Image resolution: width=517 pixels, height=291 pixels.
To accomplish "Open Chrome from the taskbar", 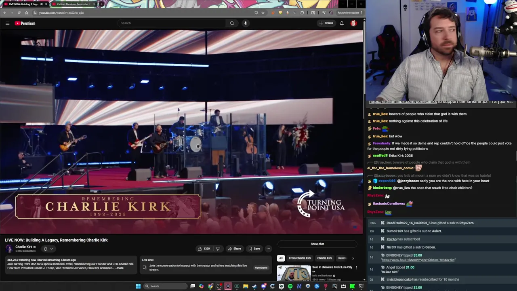I will 210,286.
